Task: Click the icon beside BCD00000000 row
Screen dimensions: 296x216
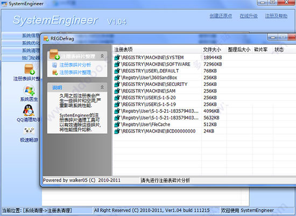Action: pyautogui.click(x=117, y=131)
